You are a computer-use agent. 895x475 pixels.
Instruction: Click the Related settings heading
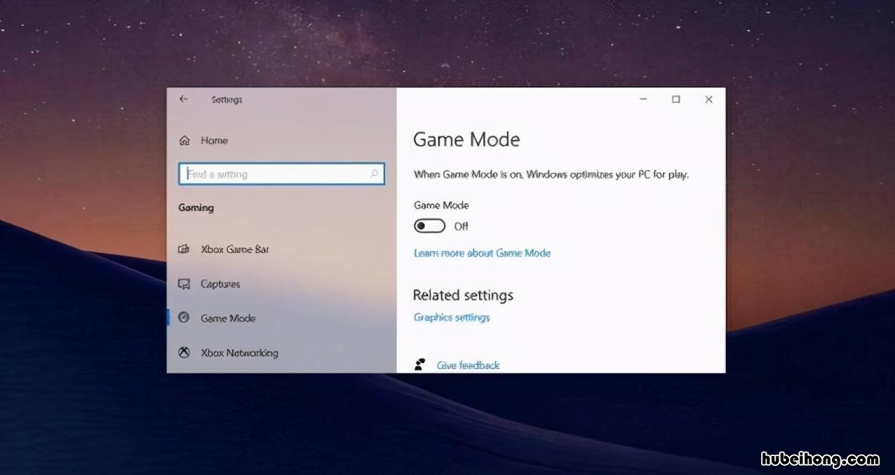[463, 295]
